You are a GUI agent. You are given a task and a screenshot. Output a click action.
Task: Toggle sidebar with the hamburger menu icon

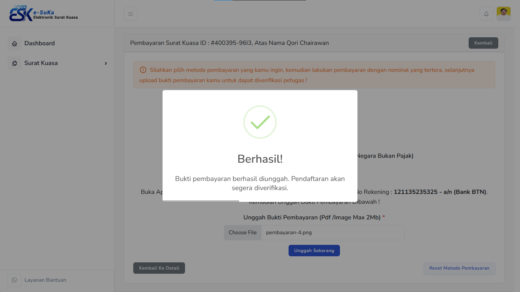[x=131, y=14]
